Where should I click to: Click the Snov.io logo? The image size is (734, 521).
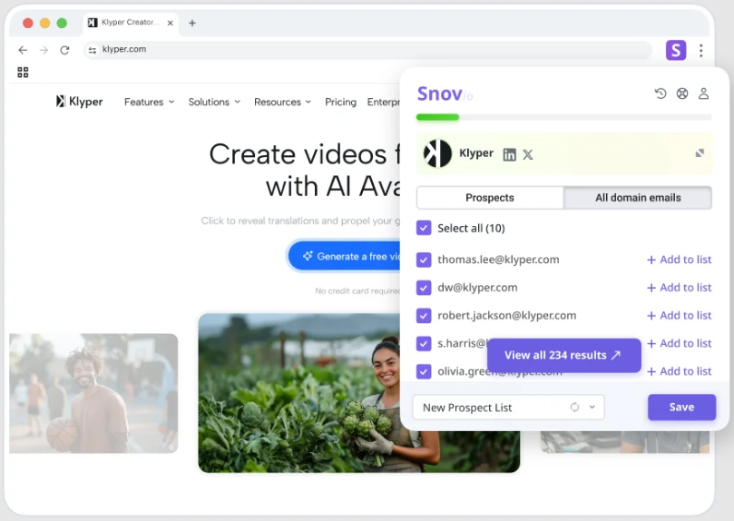coord(445,93)
